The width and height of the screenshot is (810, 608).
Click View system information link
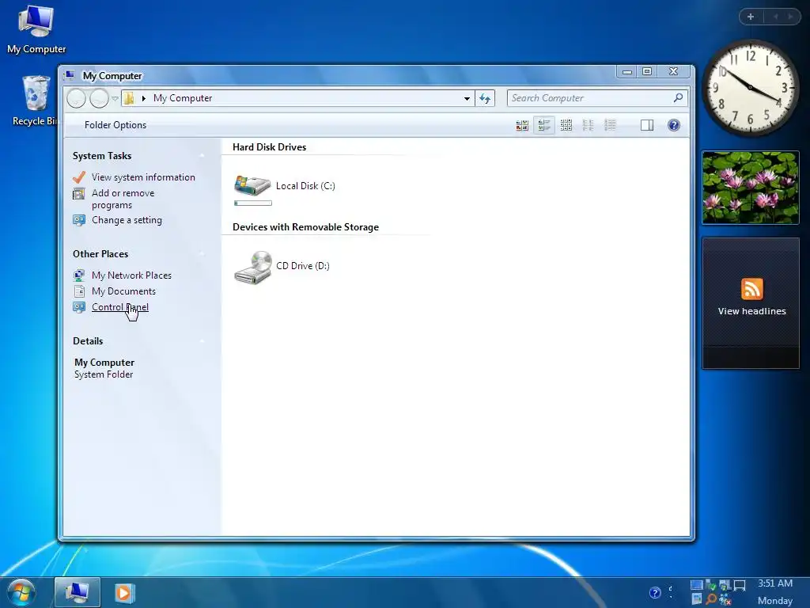tap(143, 177)
